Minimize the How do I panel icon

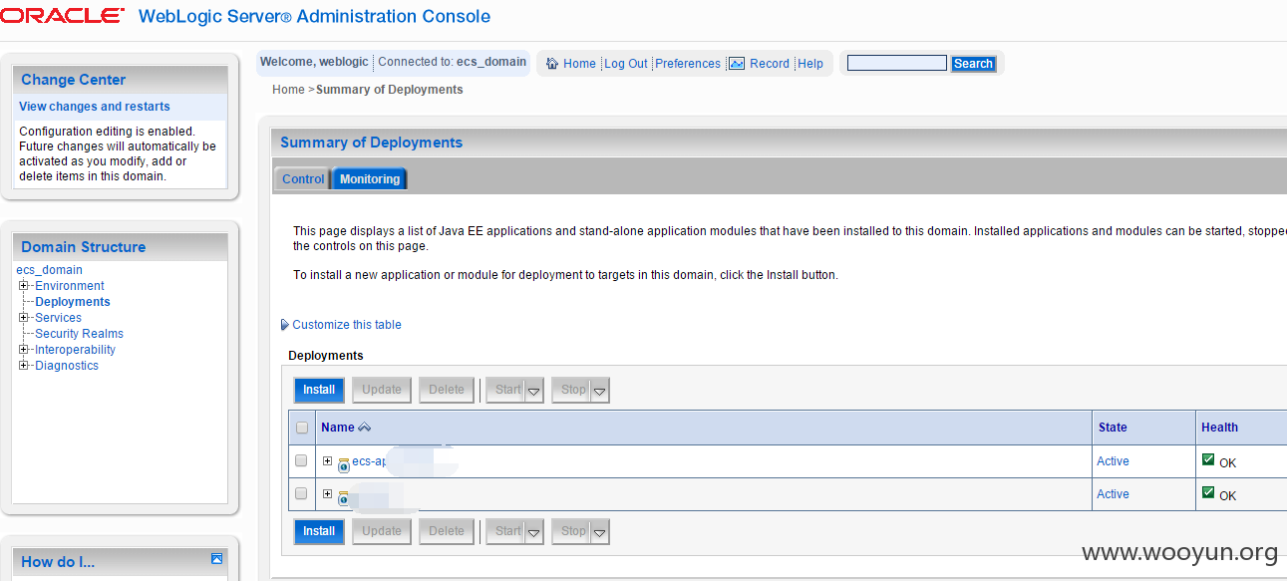217,559
